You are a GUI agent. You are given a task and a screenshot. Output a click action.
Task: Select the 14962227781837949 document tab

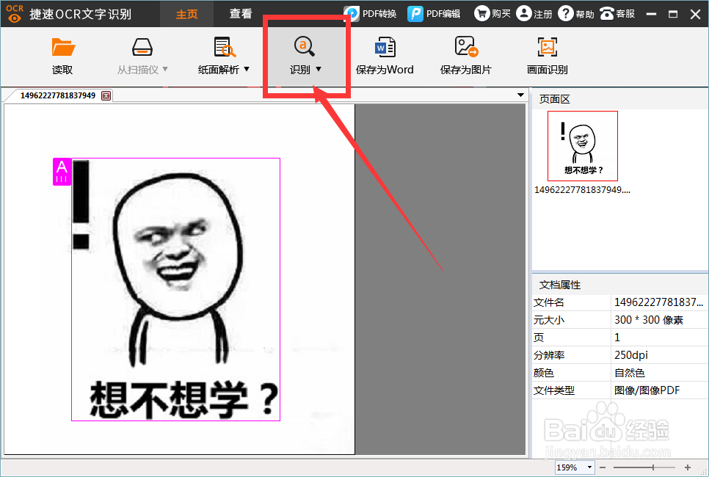point(58,96)
